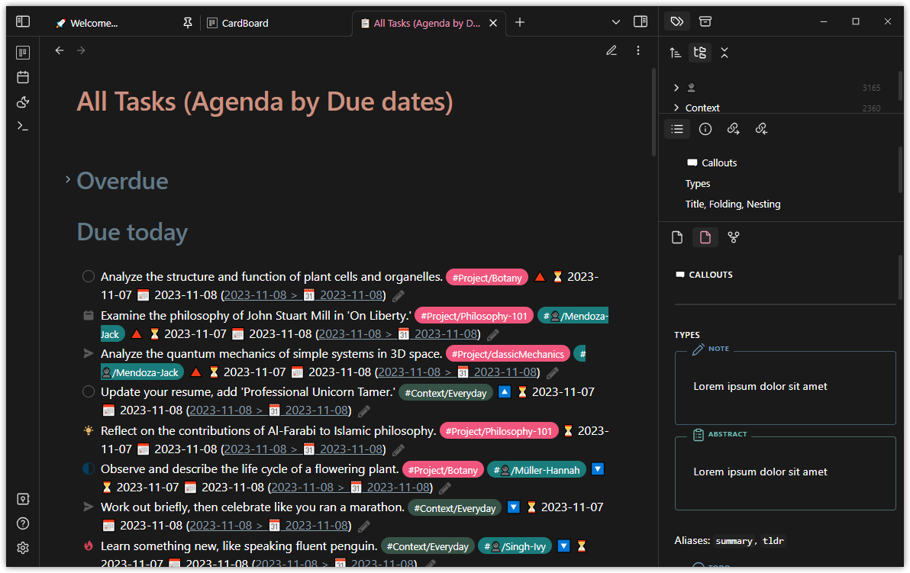Open the Müller-Hannah person tag

[x=536, y=470]
